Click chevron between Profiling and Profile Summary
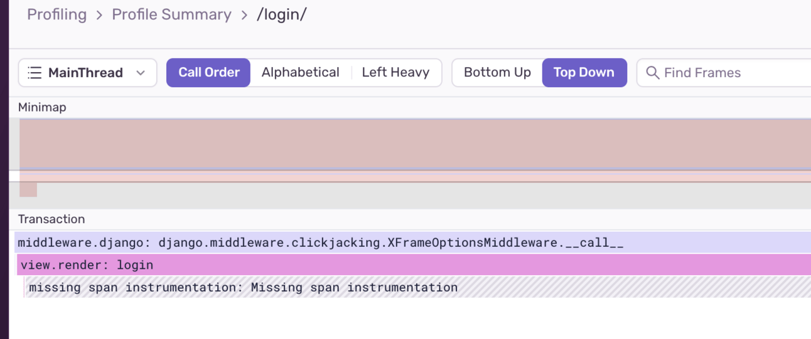 [99, 15]
